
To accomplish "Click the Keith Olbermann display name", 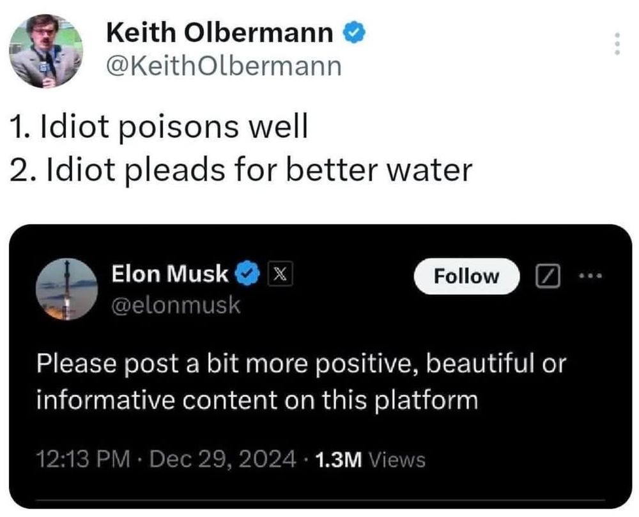I will pyautogui.click(x=220, y=33).
